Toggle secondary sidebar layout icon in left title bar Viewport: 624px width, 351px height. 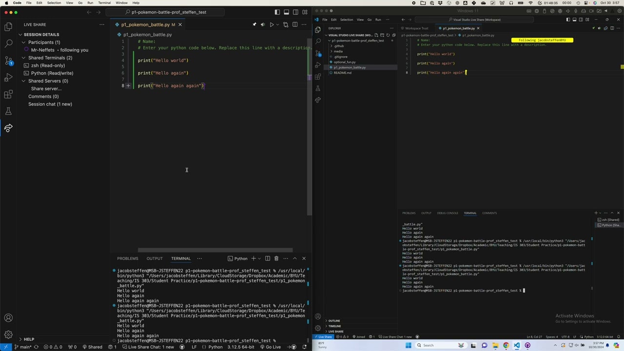296,12
